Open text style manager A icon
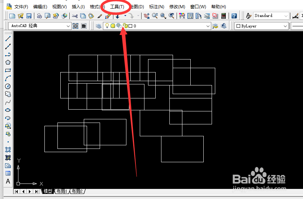303x199 pixels. click(x=248, y=16)
